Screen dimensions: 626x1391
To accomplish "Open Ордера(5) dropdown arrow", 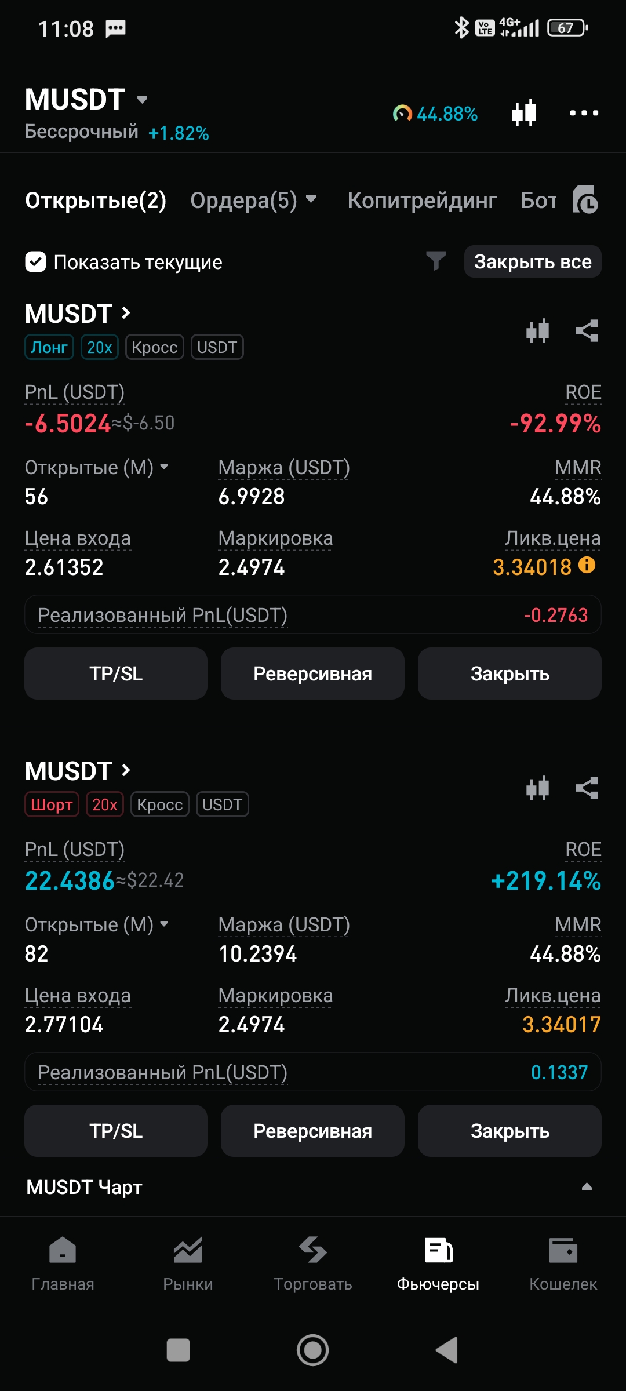I will tap(311, 199).
